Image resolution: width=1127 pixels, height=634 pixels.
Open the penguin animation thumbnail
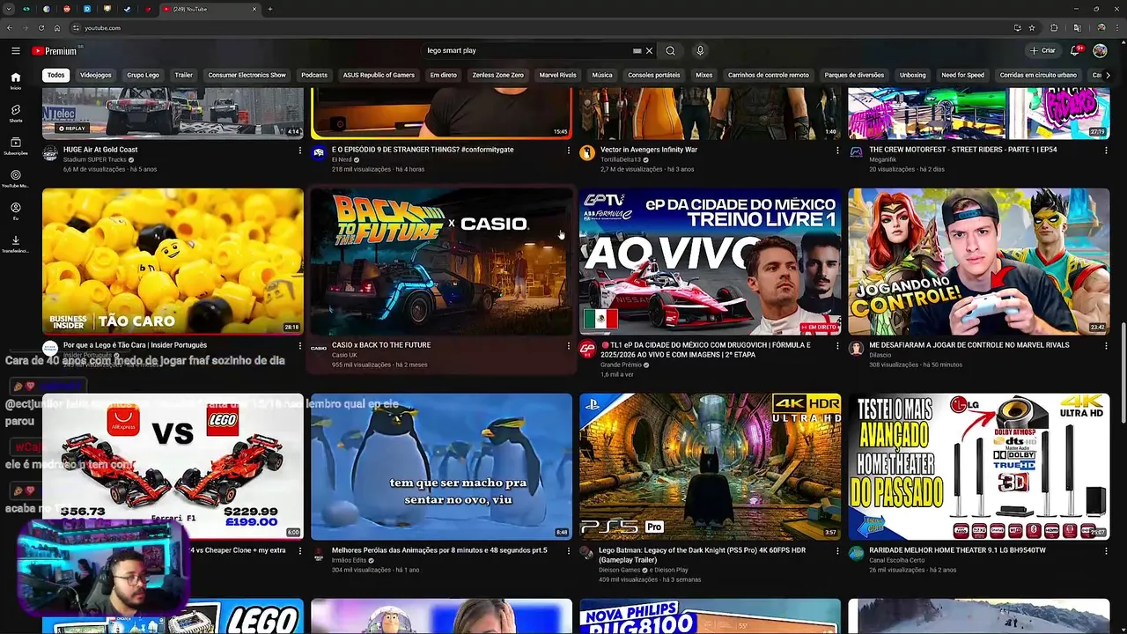tap(441, 467)
